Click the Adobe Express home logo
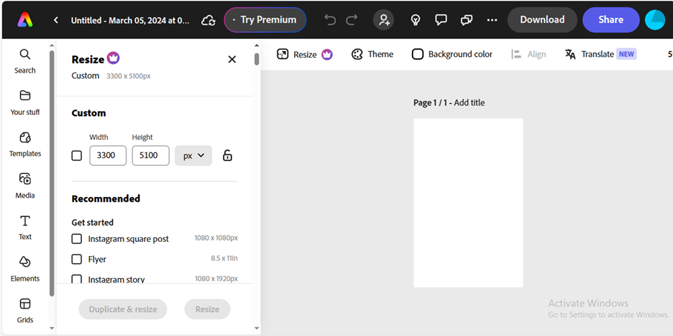 coord(25,20)
